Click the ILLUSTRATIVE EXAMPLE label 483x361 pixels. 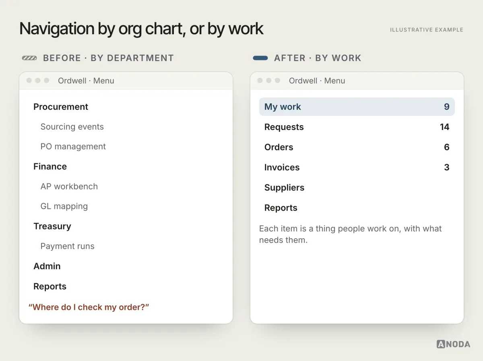(x=427, y=30)
